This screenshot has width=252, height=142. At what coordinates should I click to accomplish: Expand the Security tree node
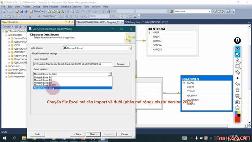click(6, 66)
